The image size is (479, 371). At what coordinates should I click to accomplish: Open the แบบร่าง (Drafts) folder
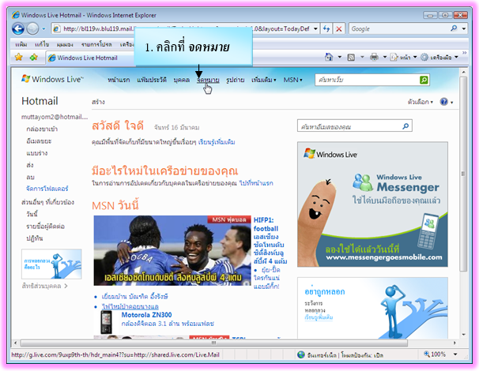(36, 153)
